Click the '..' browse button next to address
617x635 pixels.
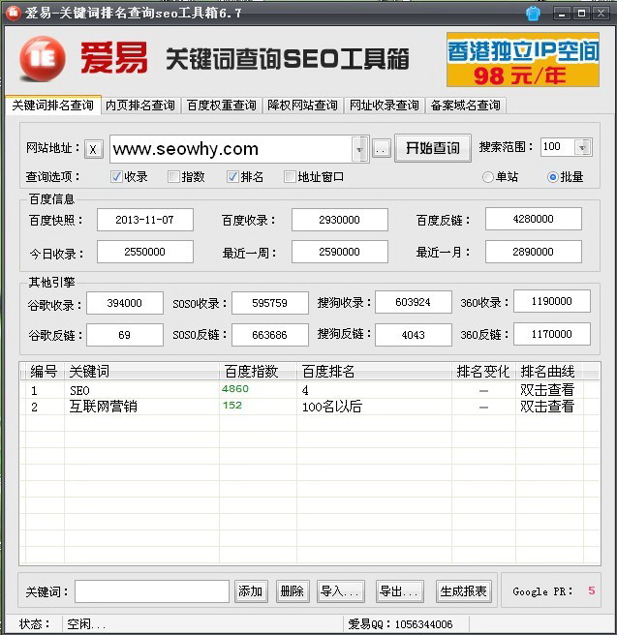click(381, 149)
